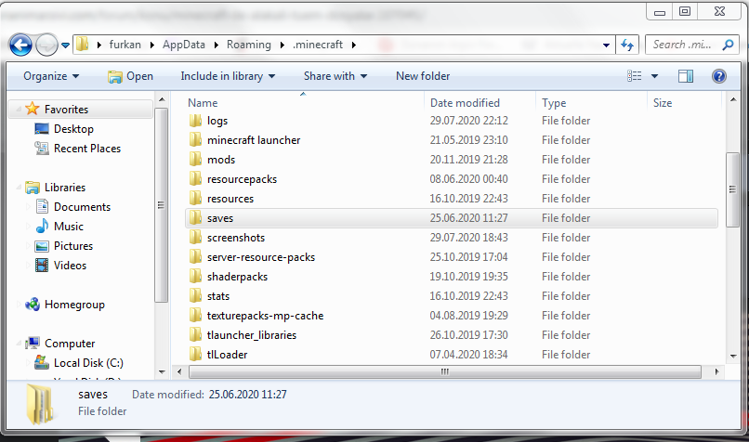Viewport: 749px width, 442px height.
Task: Open the recent pages dropdown arrow
Action: tap(65, 45)
